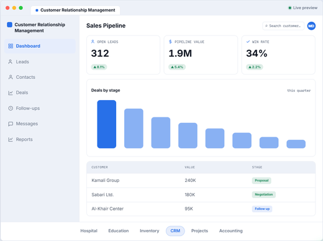Click the MD user avatar
The height and width of the screenshot is (241, 323).
[311, 26]
